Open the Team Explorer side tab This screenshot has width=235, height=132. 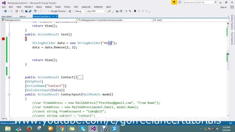(232, 38)
